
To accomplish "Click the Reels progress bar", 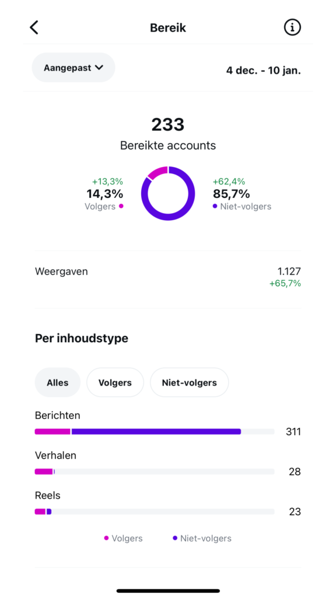I will click(155, 512).
